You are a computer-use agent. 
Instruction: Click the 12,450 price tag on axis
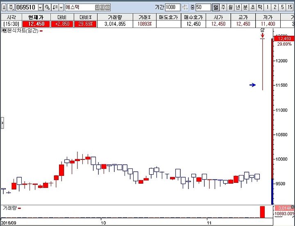point(284,39)
